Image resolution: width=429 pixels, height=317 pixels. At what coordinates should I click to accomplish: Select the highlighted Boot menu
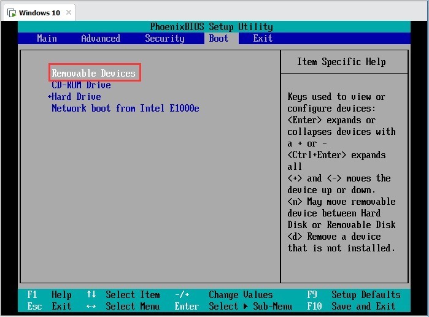[218, 38]
